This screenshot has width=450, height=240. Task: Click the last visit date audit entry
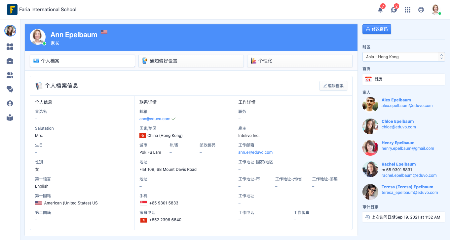(404, 217)
